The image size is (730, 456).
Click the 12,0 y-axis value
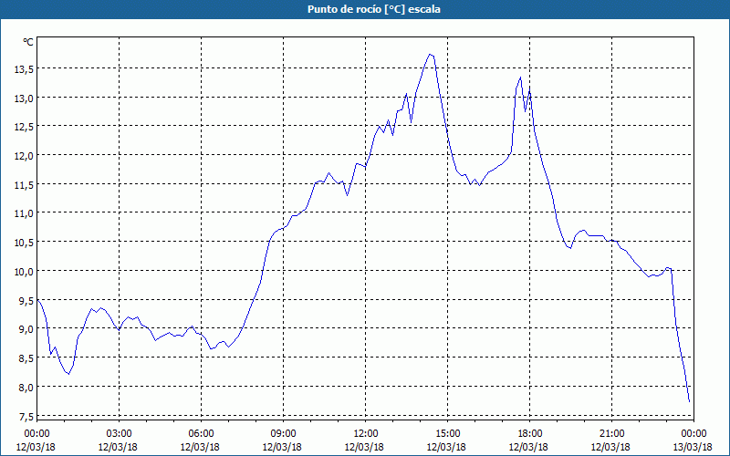(24, 155)
